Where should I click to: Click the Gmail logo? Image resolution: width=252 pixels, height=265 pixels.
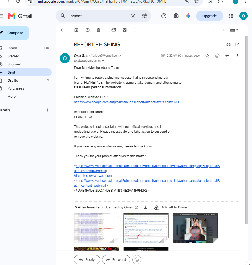coord(20,16)
